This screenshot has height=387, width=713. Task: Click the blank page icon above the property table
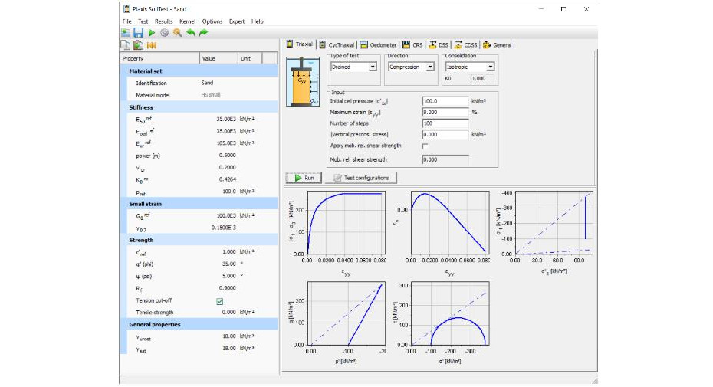pyautogui.click(x=126, y=46)
